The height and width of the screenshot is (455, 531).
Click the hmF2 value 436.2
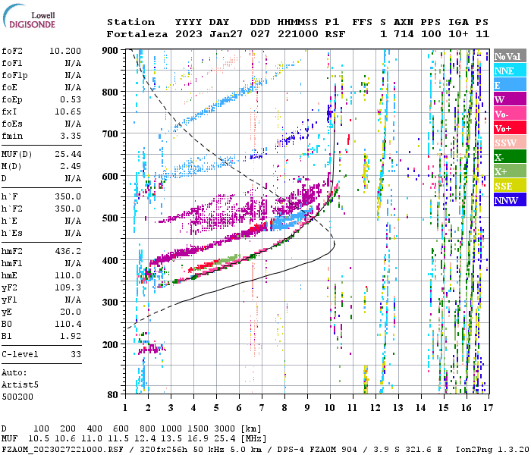(x=68, y=251)
